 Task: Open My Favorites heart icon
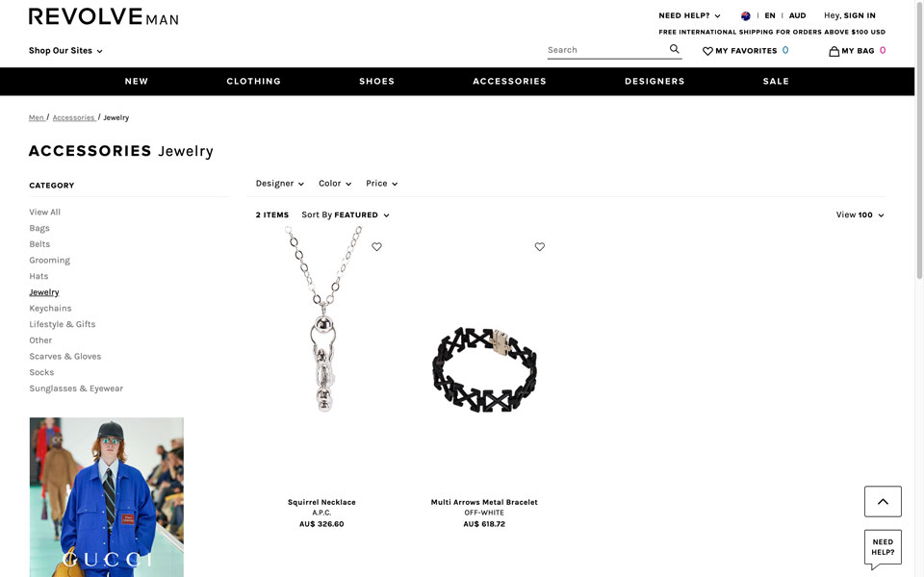(x=707, y=51)
